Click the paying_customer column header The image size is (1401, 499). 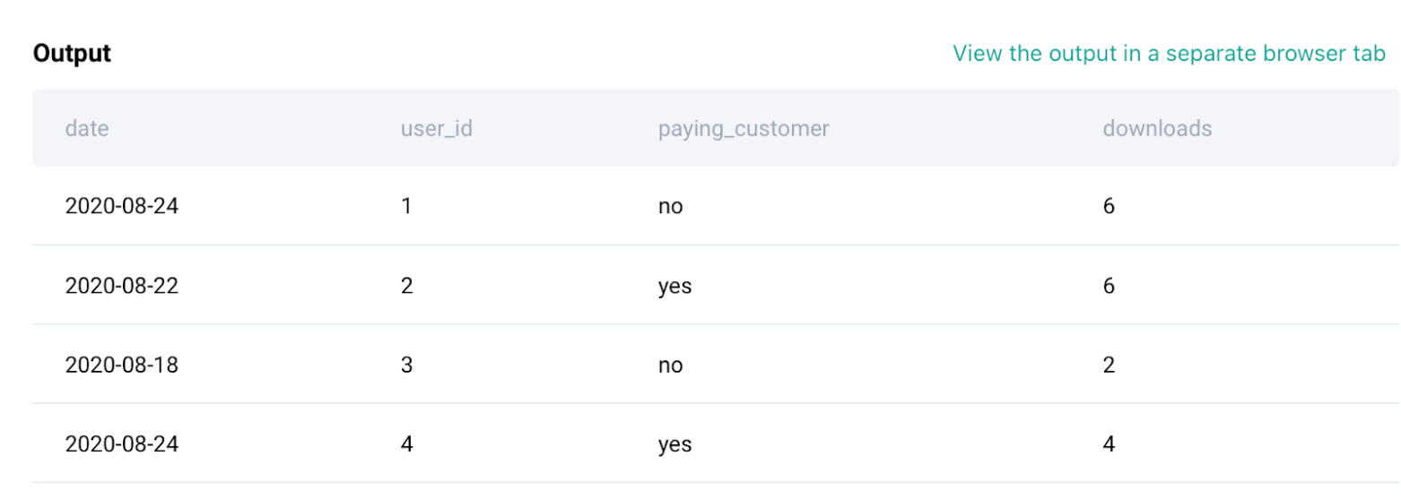coord(744,129)
